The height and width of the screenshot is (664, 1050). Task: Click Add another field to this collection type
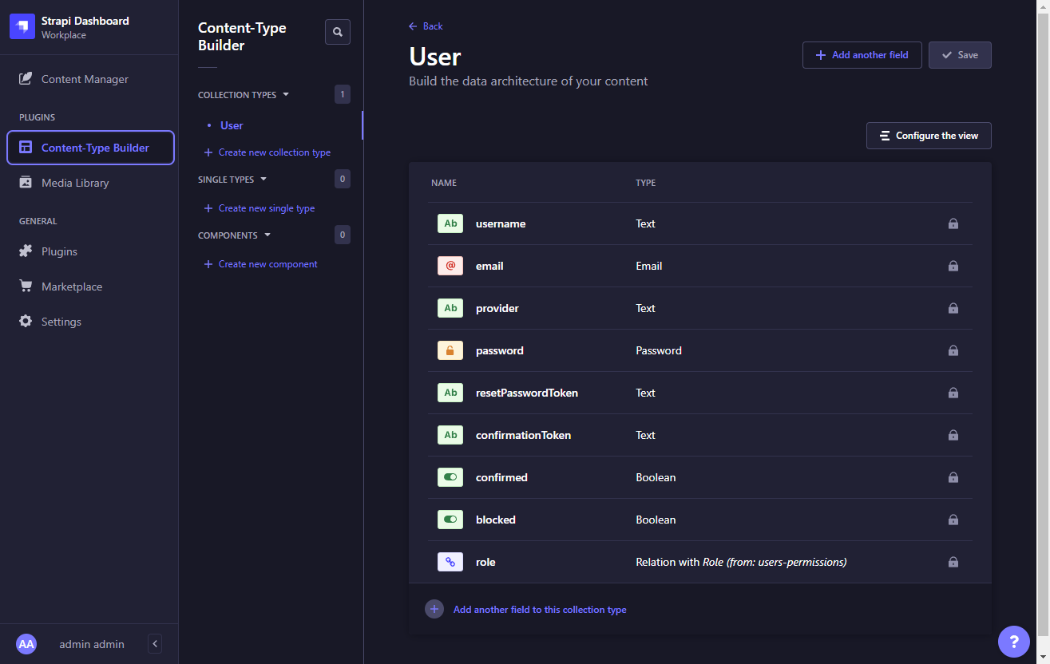tap(540, 610)
